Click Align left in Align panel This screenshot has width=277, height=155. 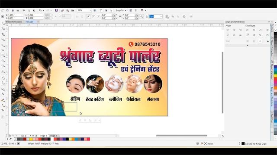228,30
